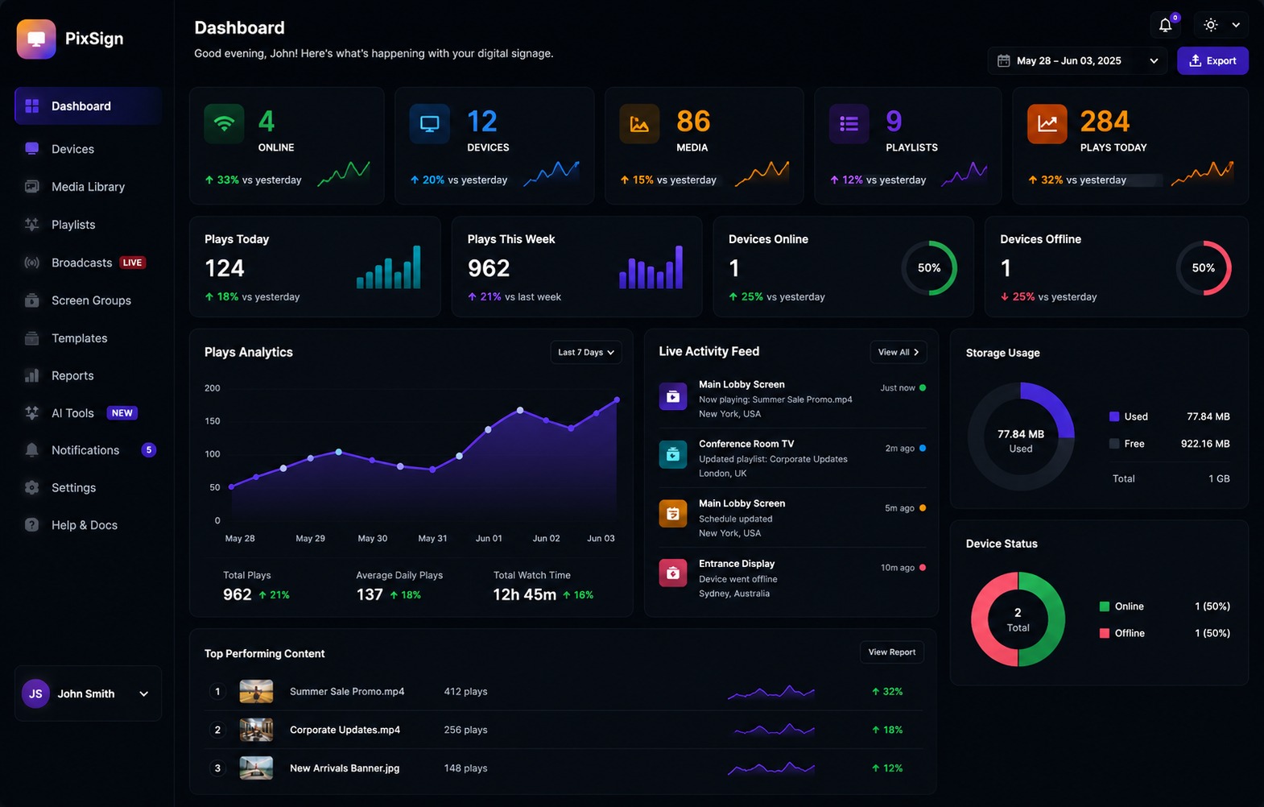Click the '12h 45m' total watch time
This screenshot has height=807, width=1264.
click(x=524, y=594)
